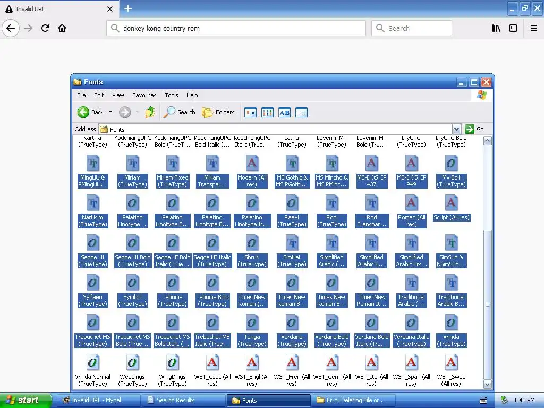The image size is (544, 408).
Task: Select the Roman (All res) font icon
Action: click(412, 203)
